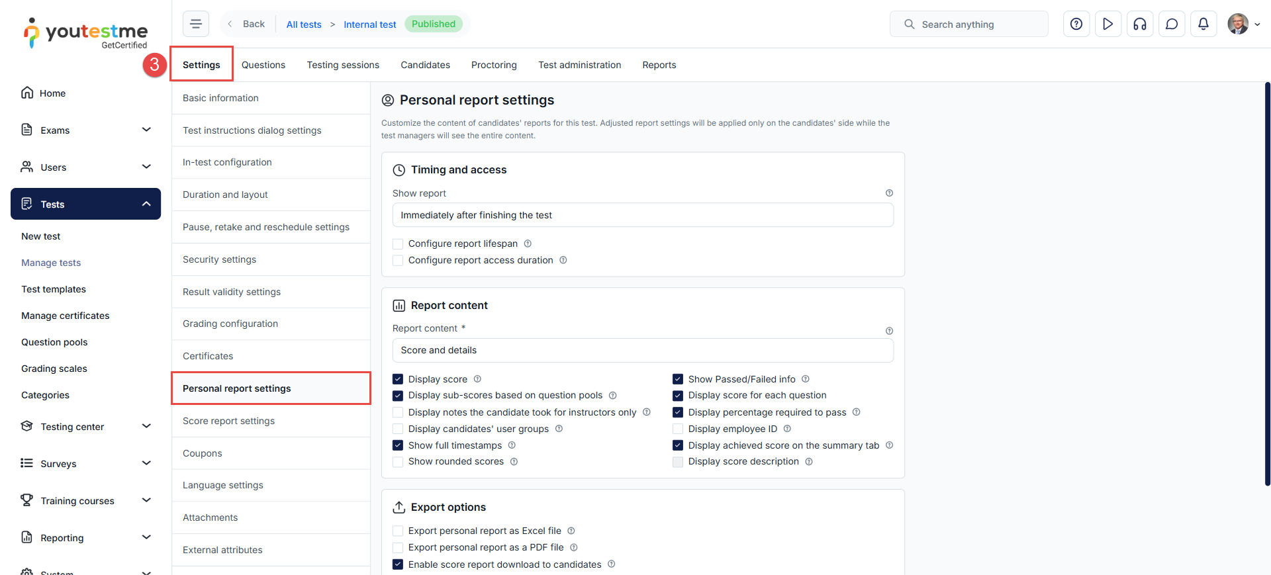Enable Export personal report as a PDF file
The image size is (1271, 575).
point(398,548)
